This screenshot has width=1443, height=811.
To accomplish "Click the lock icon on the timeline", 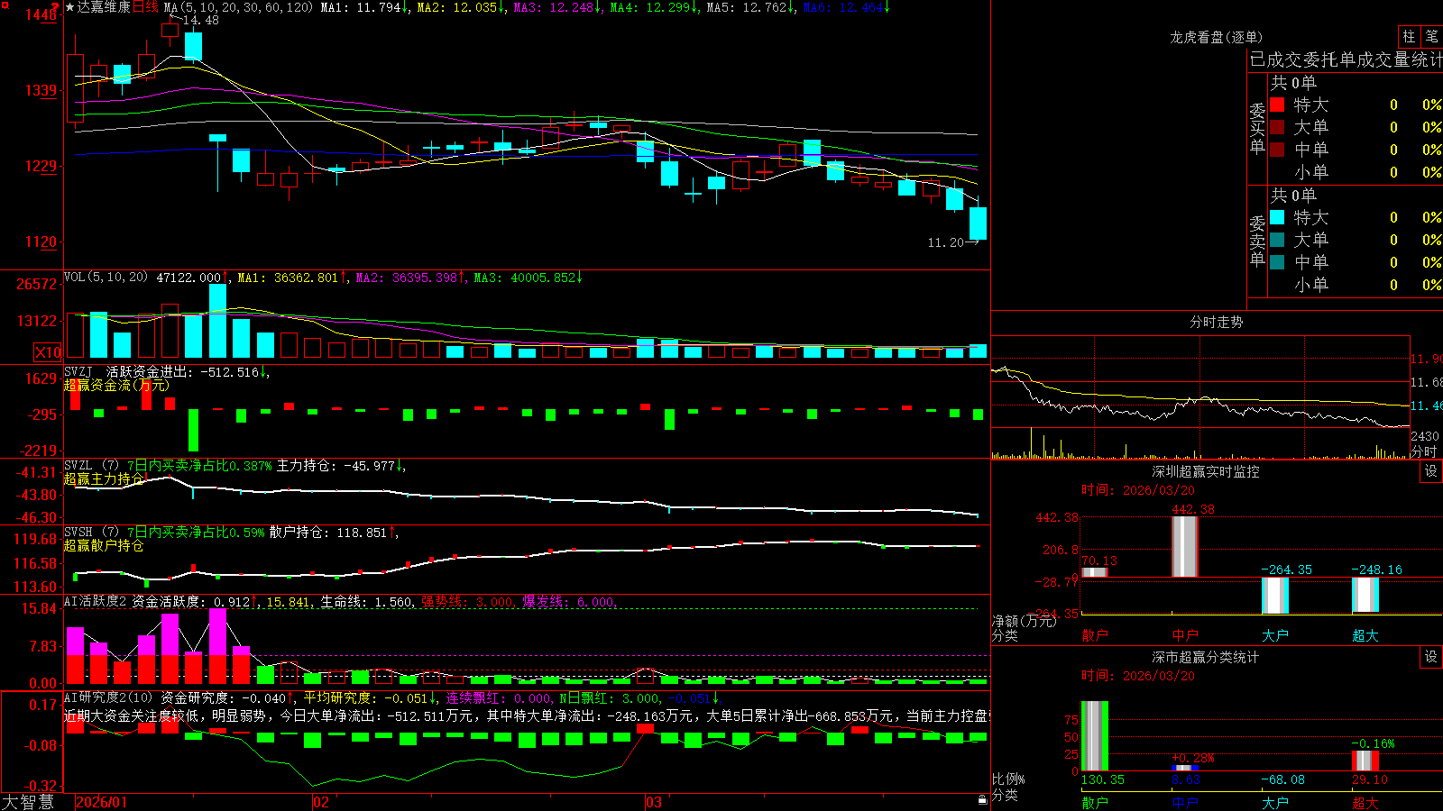I will pyautogui.click(x=983, y=799).
